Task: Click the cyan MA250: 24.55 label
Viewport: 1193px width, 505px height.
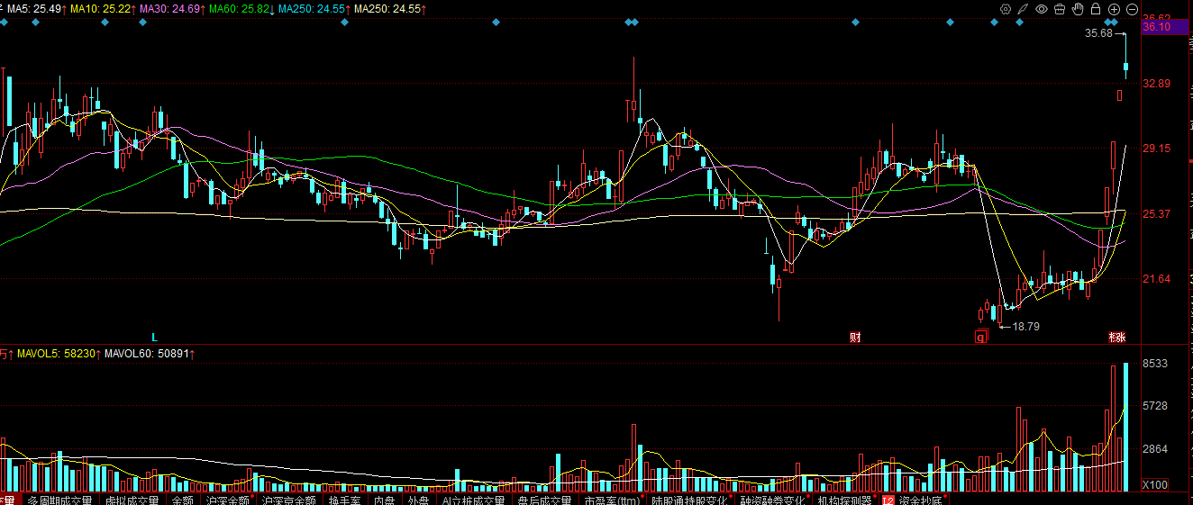Action: 313,8
